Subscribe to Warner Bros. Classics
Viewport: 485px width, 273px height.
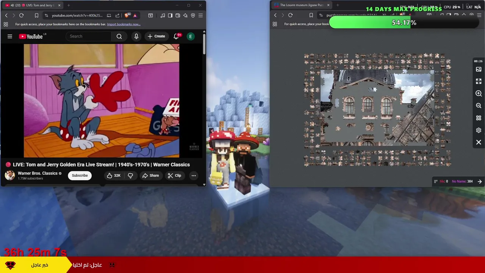[x=80, y=176]
